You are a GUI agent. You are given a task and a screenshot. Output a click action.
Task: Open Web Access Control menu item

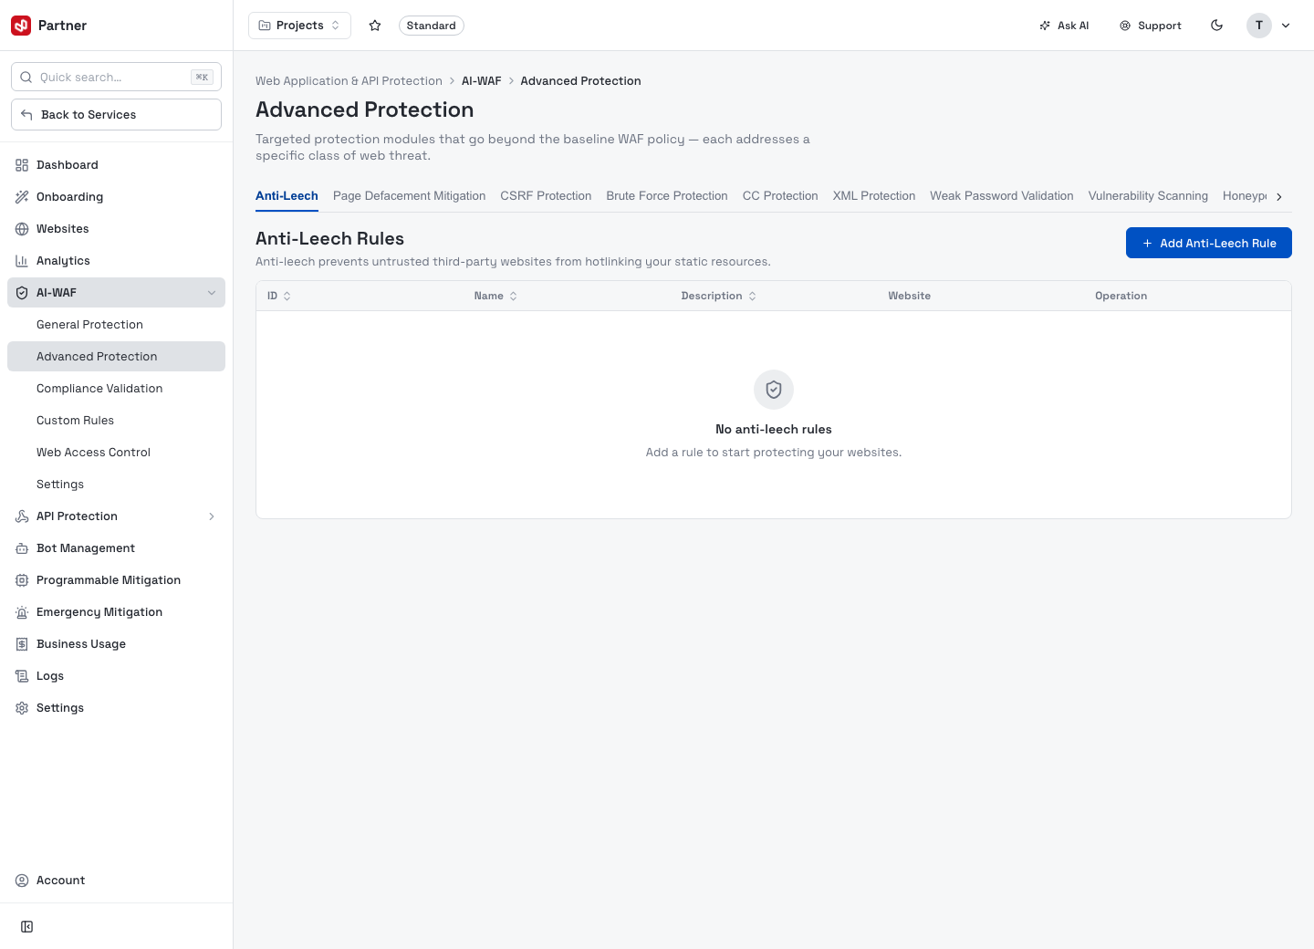pyautogui.click(x=116, y=453)
